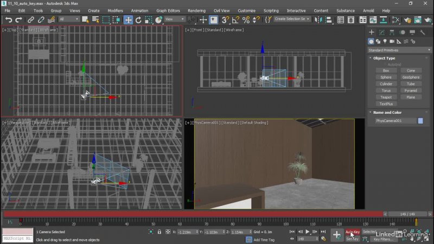The width and height of the screenshot is (434, 244).
Task: Open the Modifiers menu
Action: 115,10
